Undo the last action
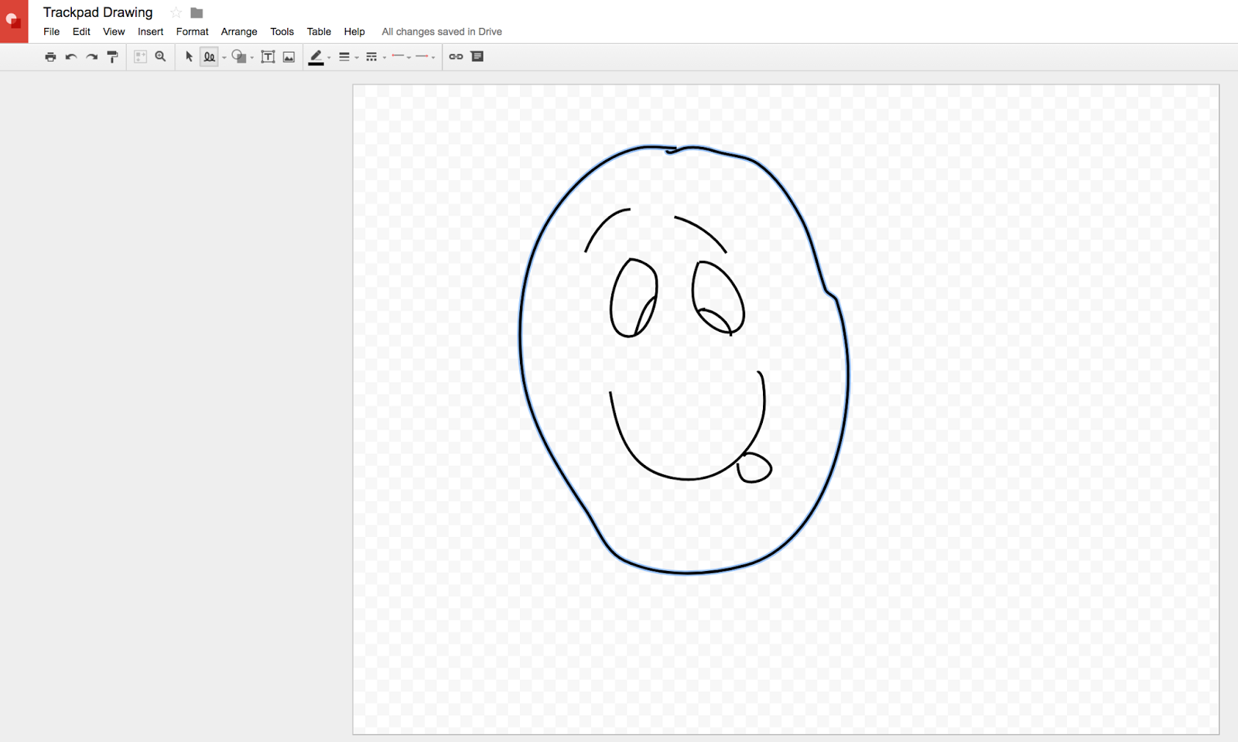This screenshot has width=1238, height=742. click(x=71, y=56)
